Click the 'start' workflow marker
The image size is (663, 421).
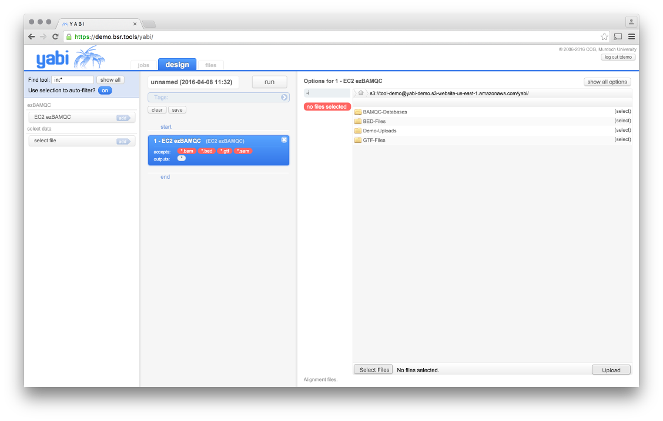click(166, 127)
